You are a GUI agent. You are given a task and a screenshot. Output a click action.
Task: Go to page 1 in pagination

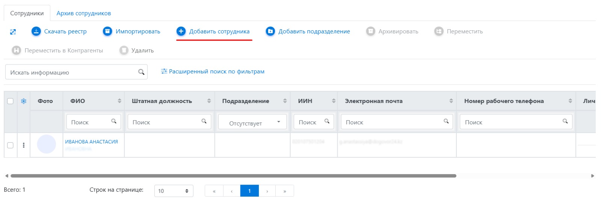[x=249, y=191]
